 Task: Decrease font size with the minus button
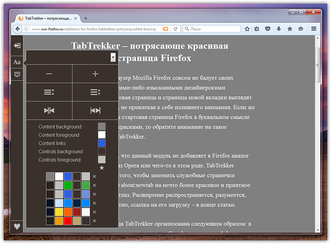click(49, 74)
